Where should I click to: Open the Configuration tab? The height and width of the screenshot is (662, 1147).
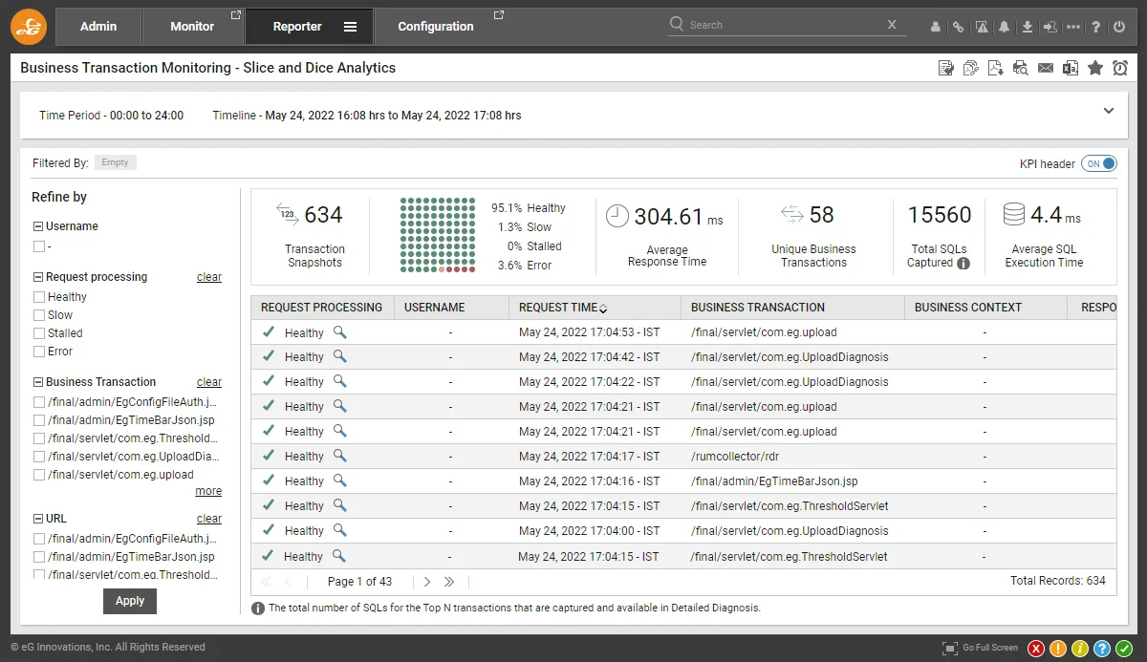pyautogui.click(x=436, y=27)
